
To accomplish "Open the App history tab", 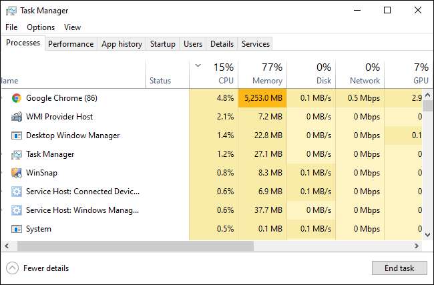I will point(122,44).
